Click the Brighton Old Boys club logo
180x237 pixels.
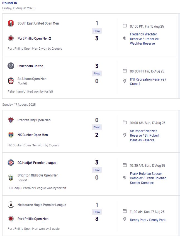11,177
